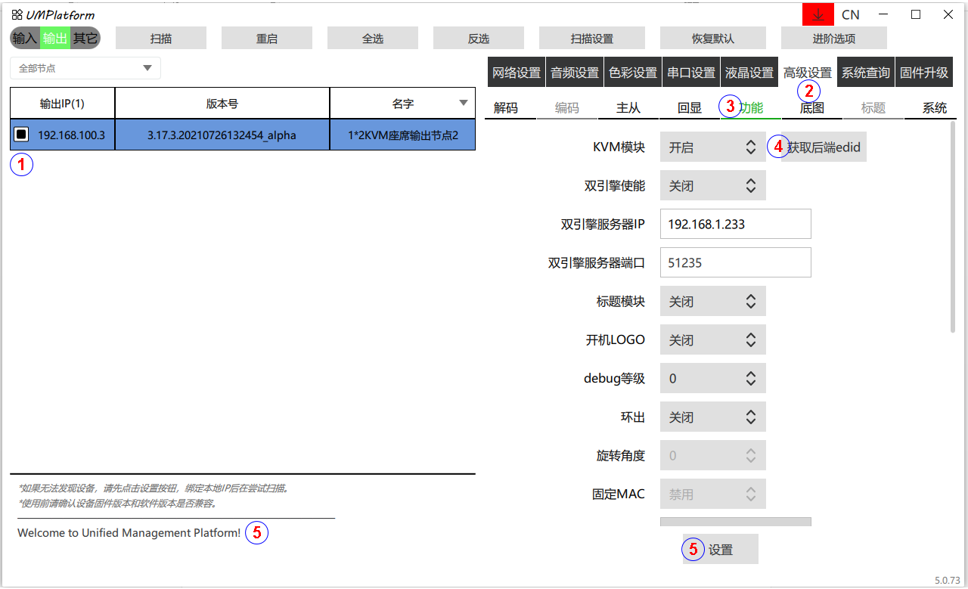Switch to the 固件升级 tab
This screenshot has height=589, width=968.
pos(923,73)
